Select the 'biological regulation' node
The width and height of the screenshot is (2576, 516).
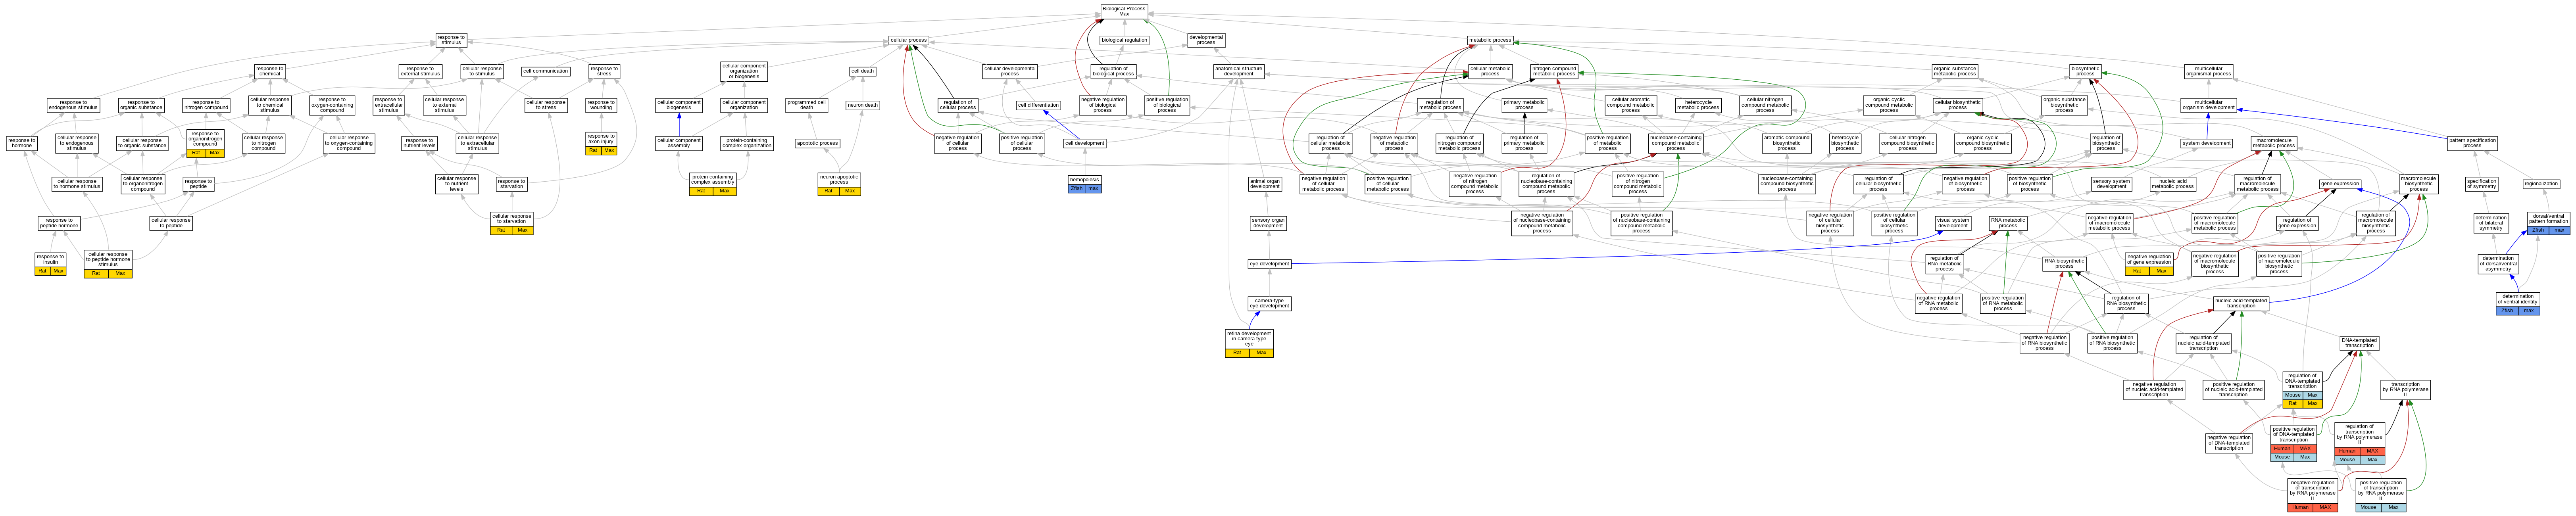point(1124,40)
